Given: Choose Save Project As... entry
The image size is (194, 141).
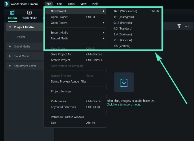Looking at the screenshot, I should coord(75,54).
